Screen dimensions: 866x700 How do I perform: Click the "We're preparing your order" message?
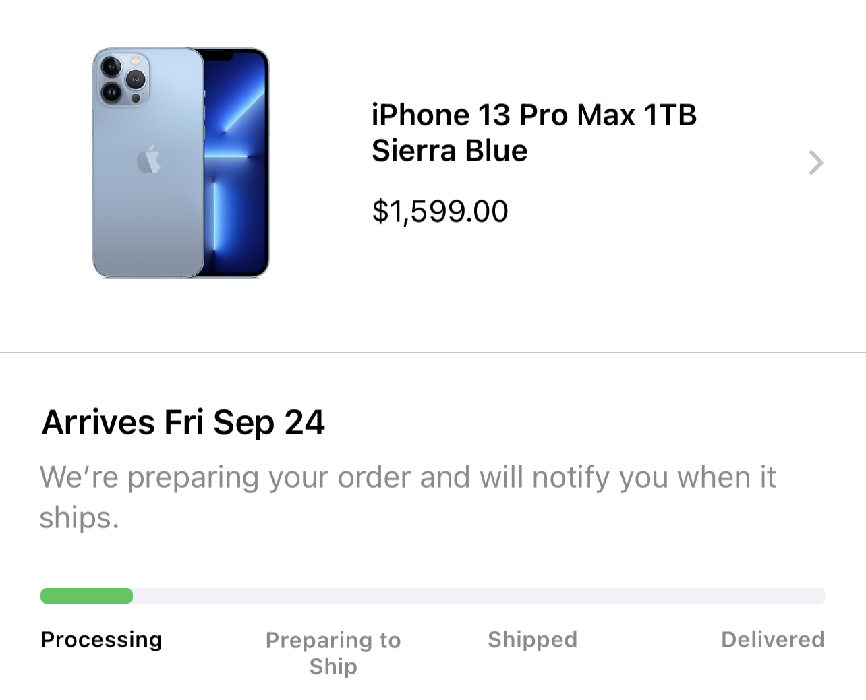(x=407, y=477)
